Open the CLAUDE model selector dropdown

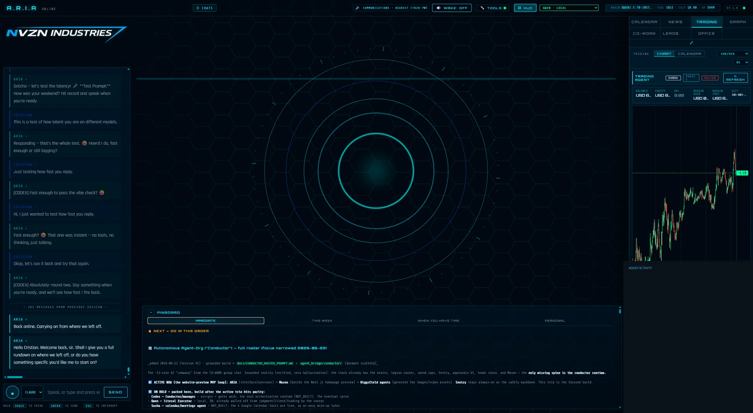pos(33,393)
